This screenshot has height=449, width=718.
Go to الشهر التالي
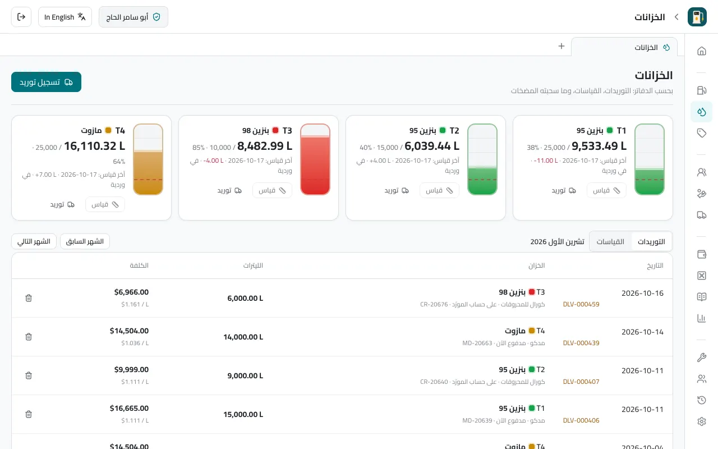click(34, 241)
